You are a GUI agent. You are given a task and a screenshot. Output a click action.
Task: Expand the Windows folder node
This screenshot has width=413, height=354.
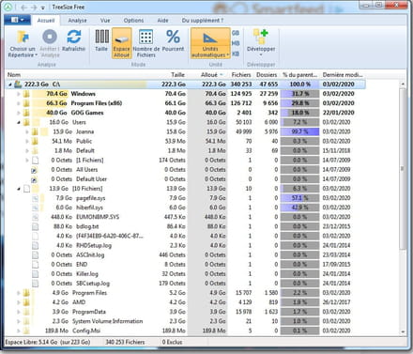19,94
